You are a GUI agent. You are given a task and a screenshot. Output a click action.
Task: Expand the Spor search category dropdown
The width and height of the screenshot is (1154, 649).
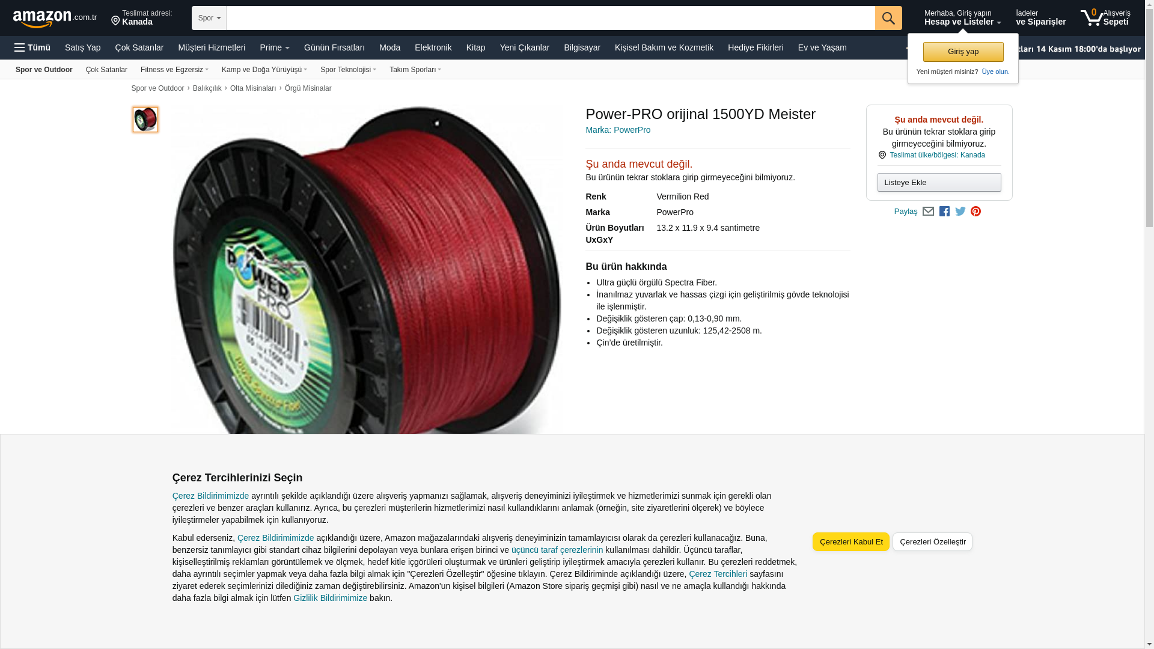(209, 18)
